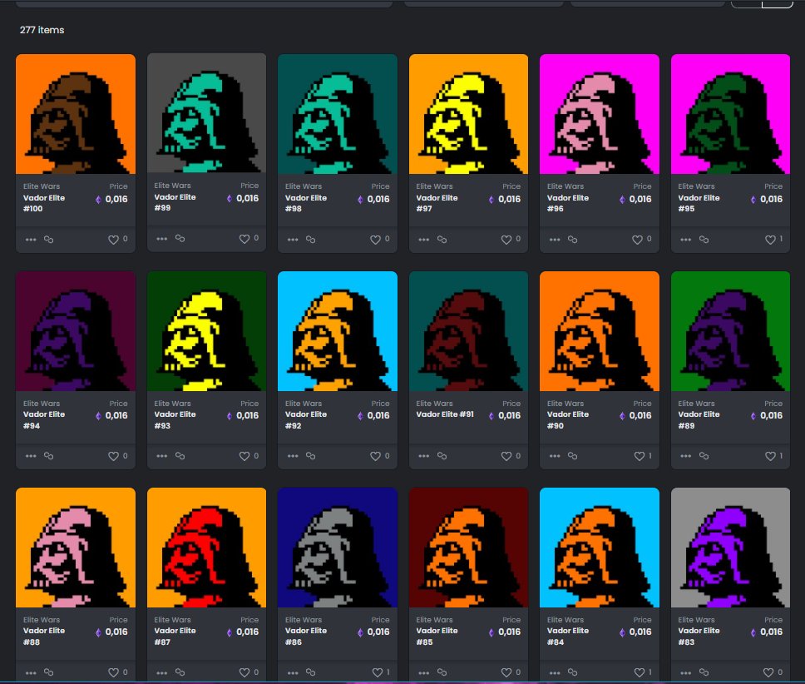Open the purple helmet on gray thumbnail #83

[x=730, y=548]
